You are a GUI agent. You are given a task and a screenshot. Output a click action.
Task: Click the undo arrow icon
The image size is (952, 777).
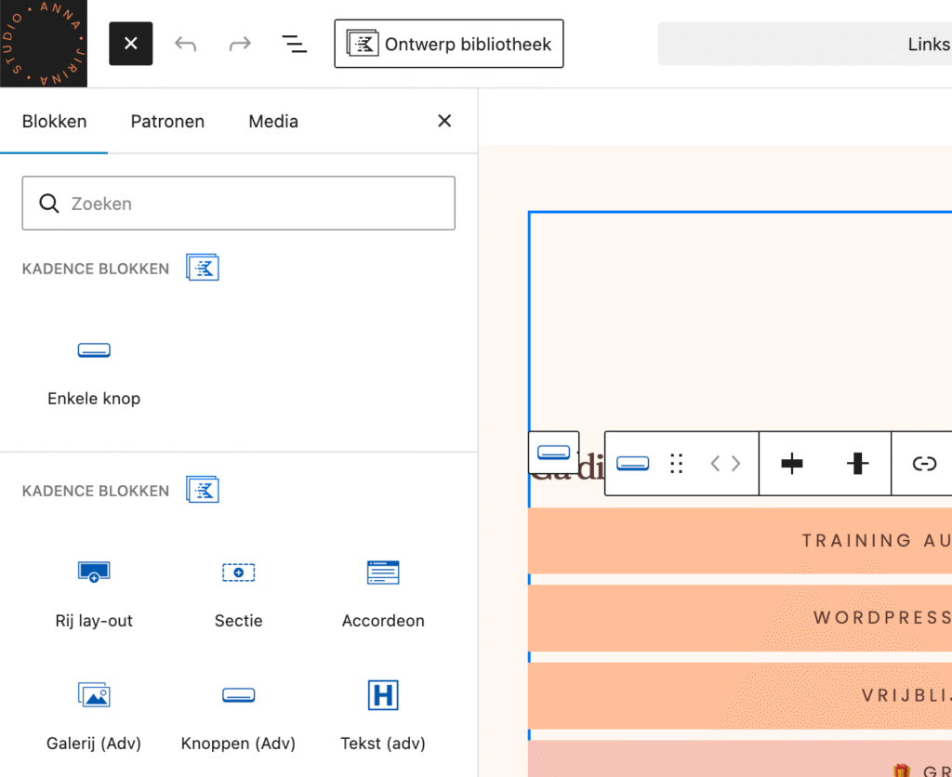186,44
